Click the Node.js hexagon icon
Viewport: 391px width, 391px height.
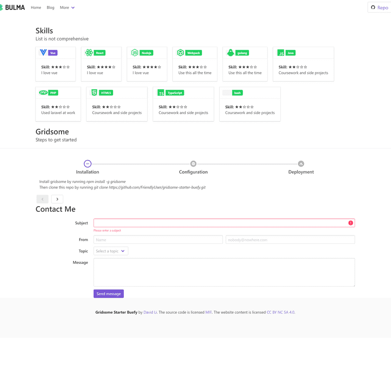(135, 53)
